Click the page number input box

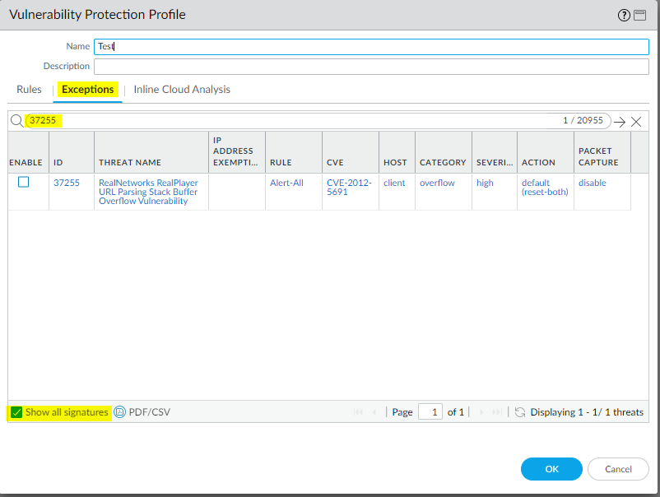(x=430, y=412)
